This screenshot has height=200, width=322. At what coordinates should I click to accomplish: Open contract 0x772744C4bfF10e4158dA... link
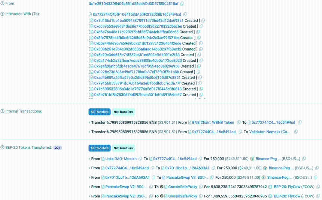[137, 14]
